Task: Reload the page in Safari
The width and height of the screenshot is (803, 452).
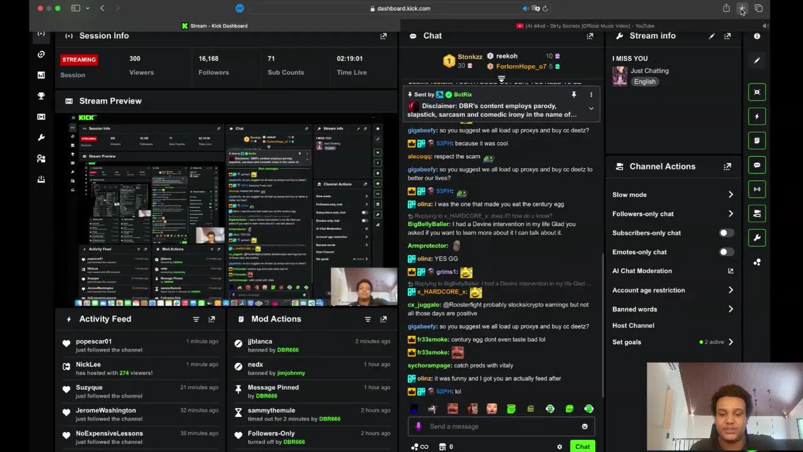Action: click(545, 8)
